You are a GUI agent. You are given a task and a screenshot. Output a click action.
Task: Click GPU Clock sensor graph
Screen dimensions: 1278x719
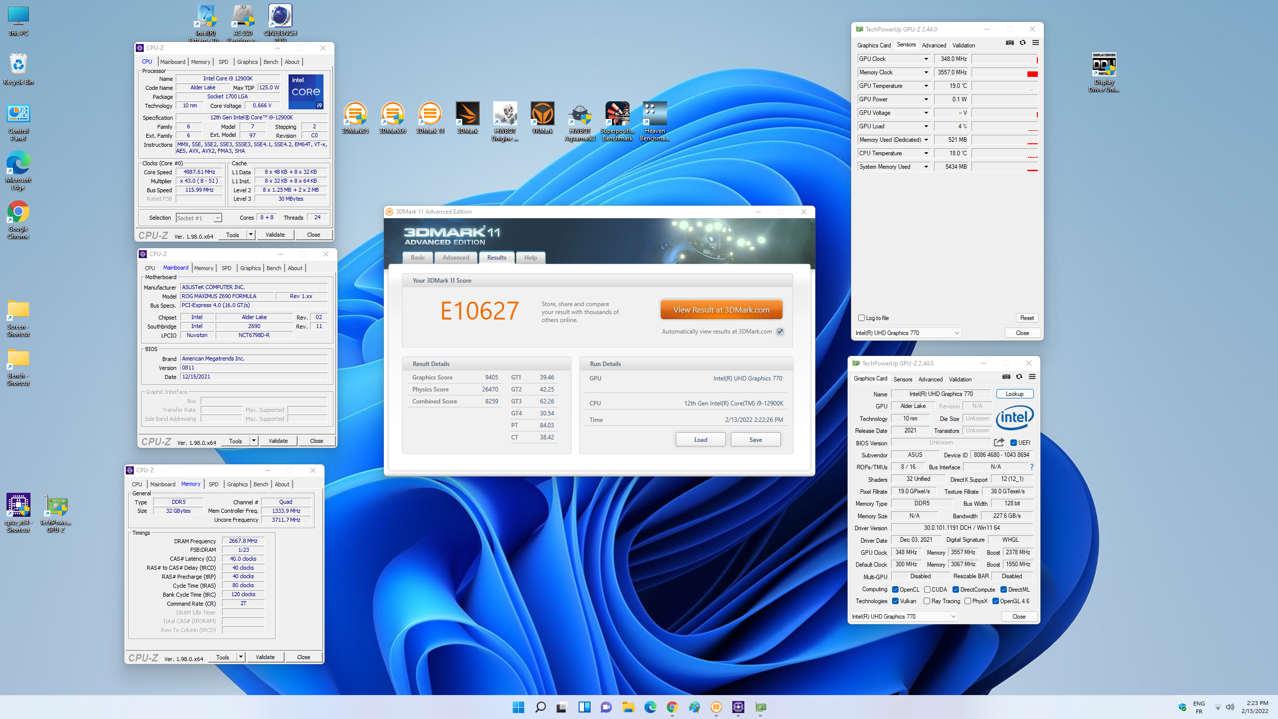[x=1004, y=59]
